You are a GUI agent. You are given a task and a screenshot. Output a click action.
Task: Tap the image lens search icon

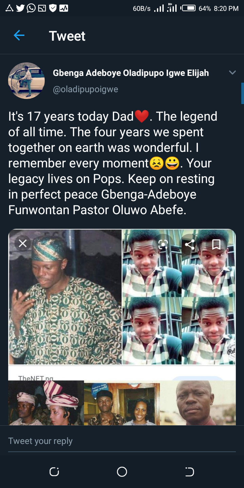163,244
